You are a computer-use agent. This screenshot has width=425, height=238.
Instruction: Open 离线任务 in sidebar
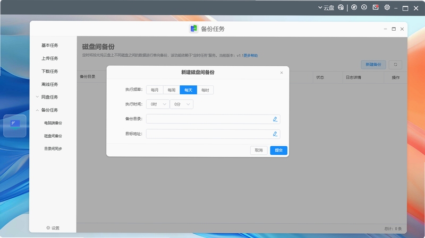pos(49,84)
